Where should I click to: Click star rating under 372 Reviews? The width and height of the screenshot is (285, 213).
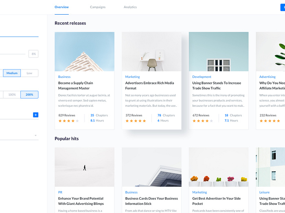136,121
